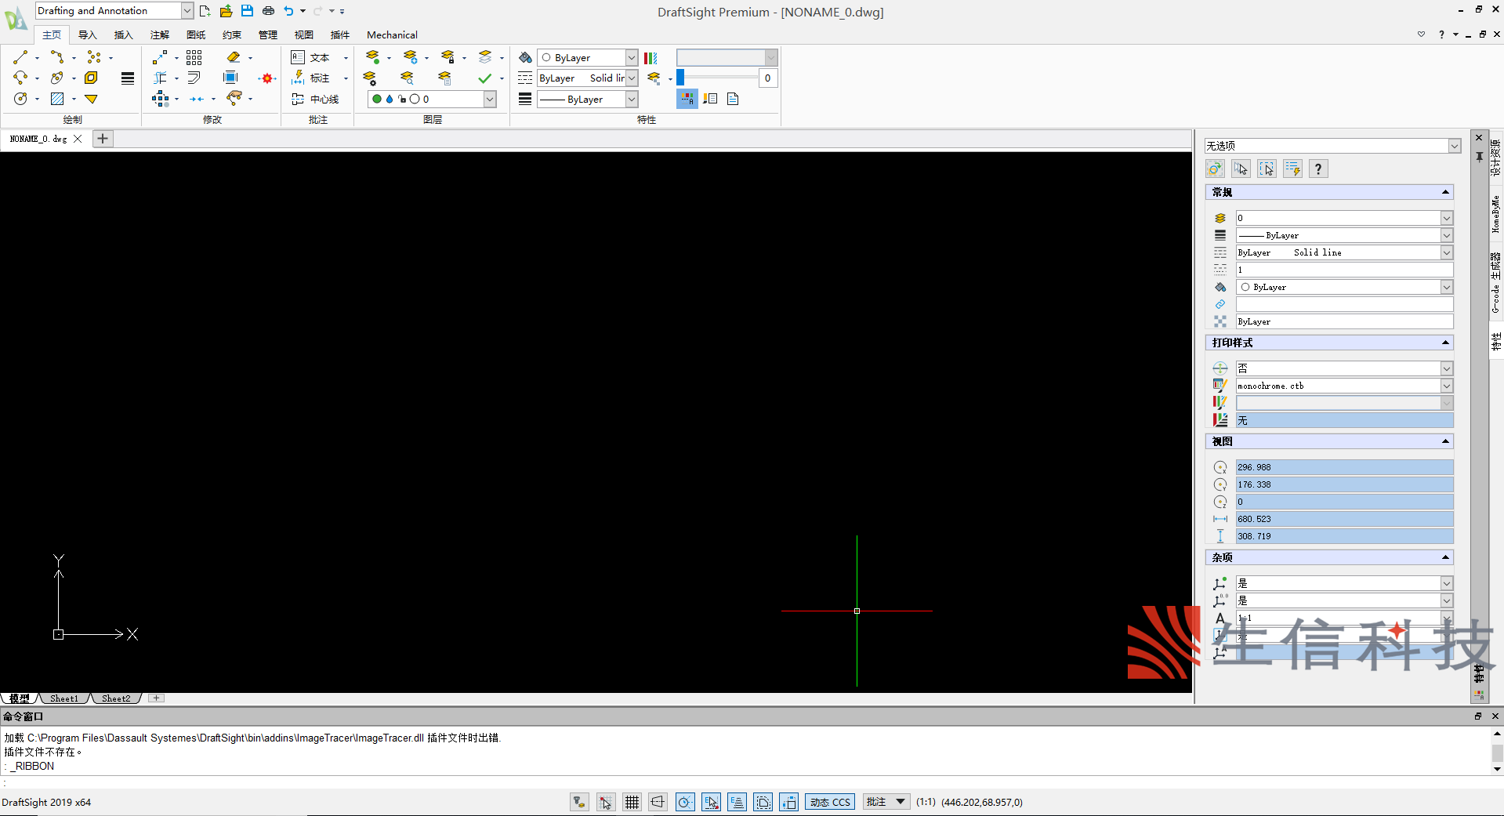Collapse the 打印样式 section
1504x816 pixels.
[x=1445, y=343]
